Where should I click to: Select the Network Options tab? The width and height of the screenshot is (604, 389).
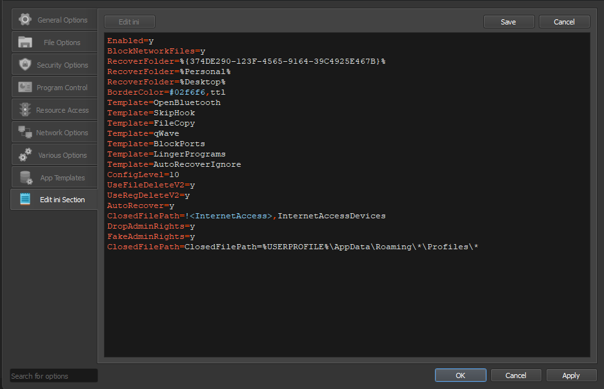(x=62, y=133)
